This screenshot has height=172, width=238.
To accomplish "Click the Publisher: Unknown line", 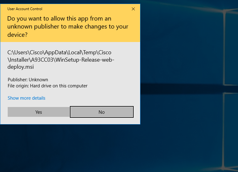I will tap(28, 80).
